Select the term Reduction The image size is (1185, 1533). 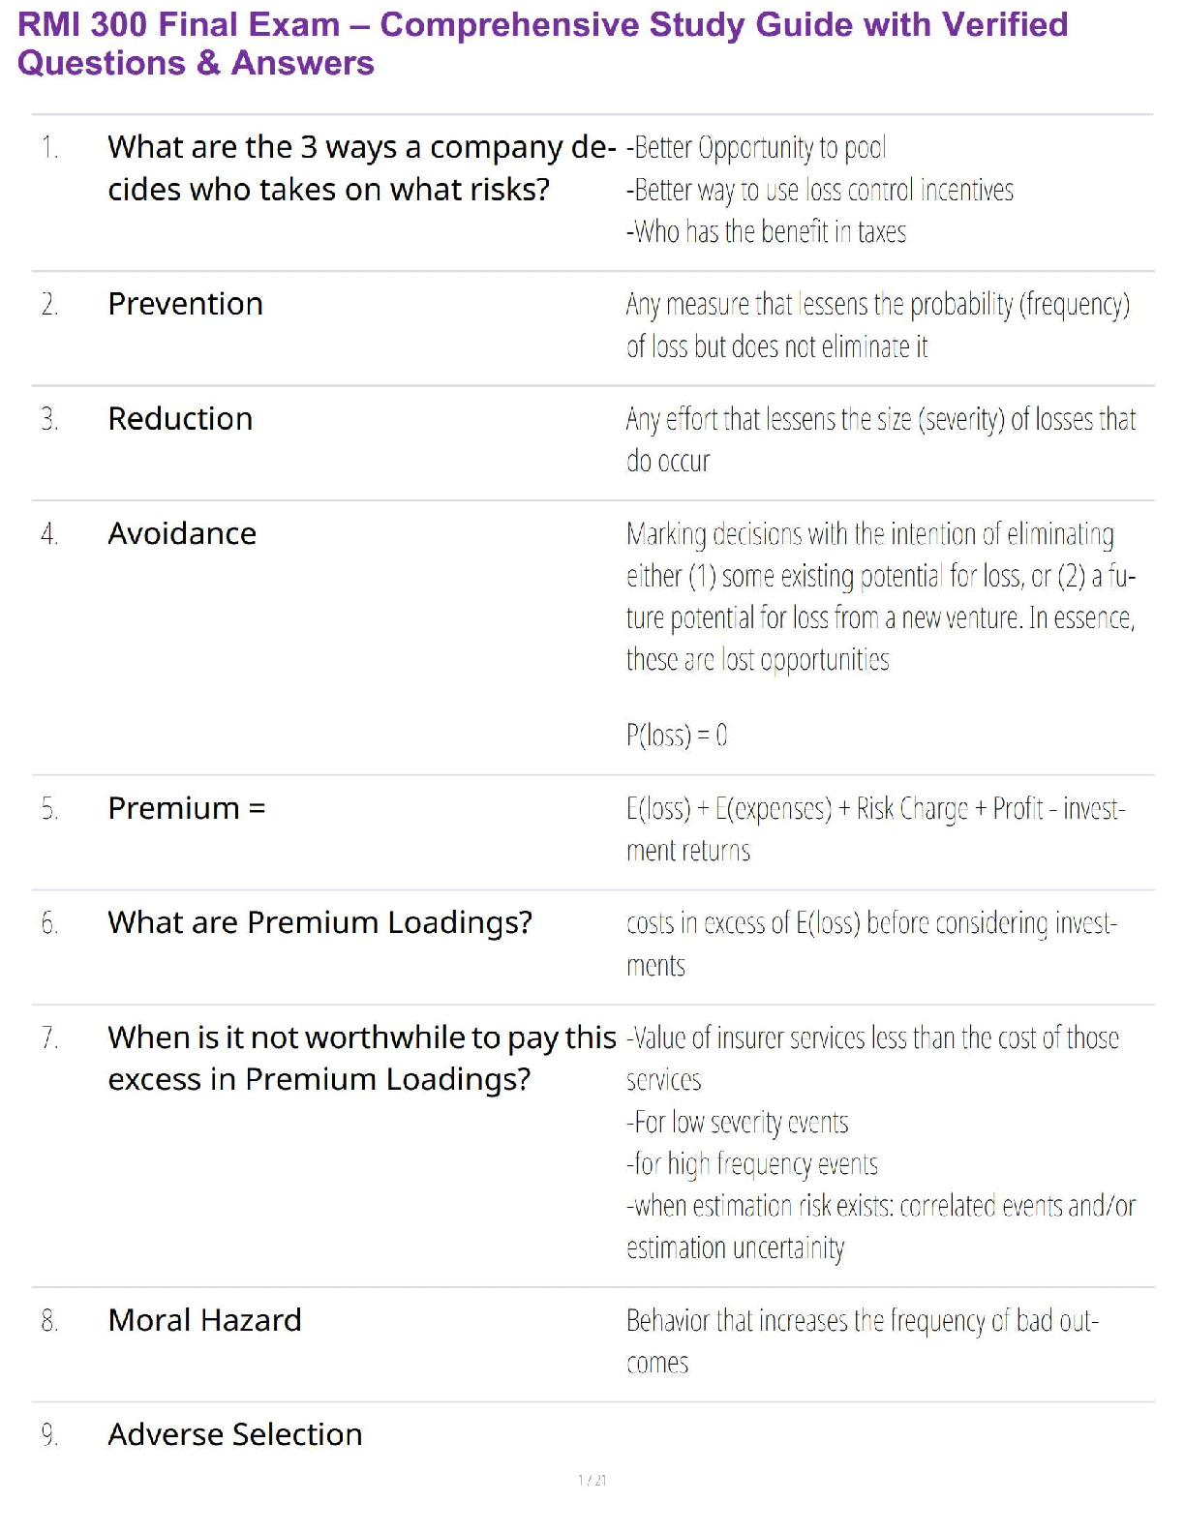click(x=180, y=419)
